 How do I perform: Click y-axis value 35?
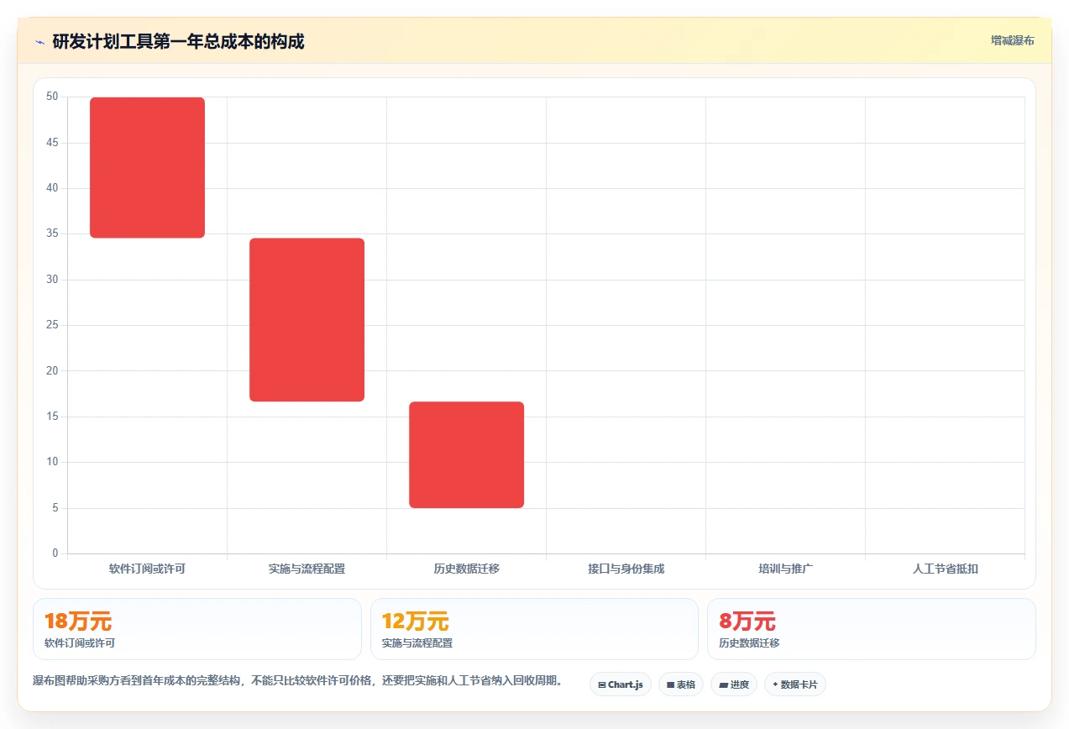pyautogui.click(x=52, y=233)
